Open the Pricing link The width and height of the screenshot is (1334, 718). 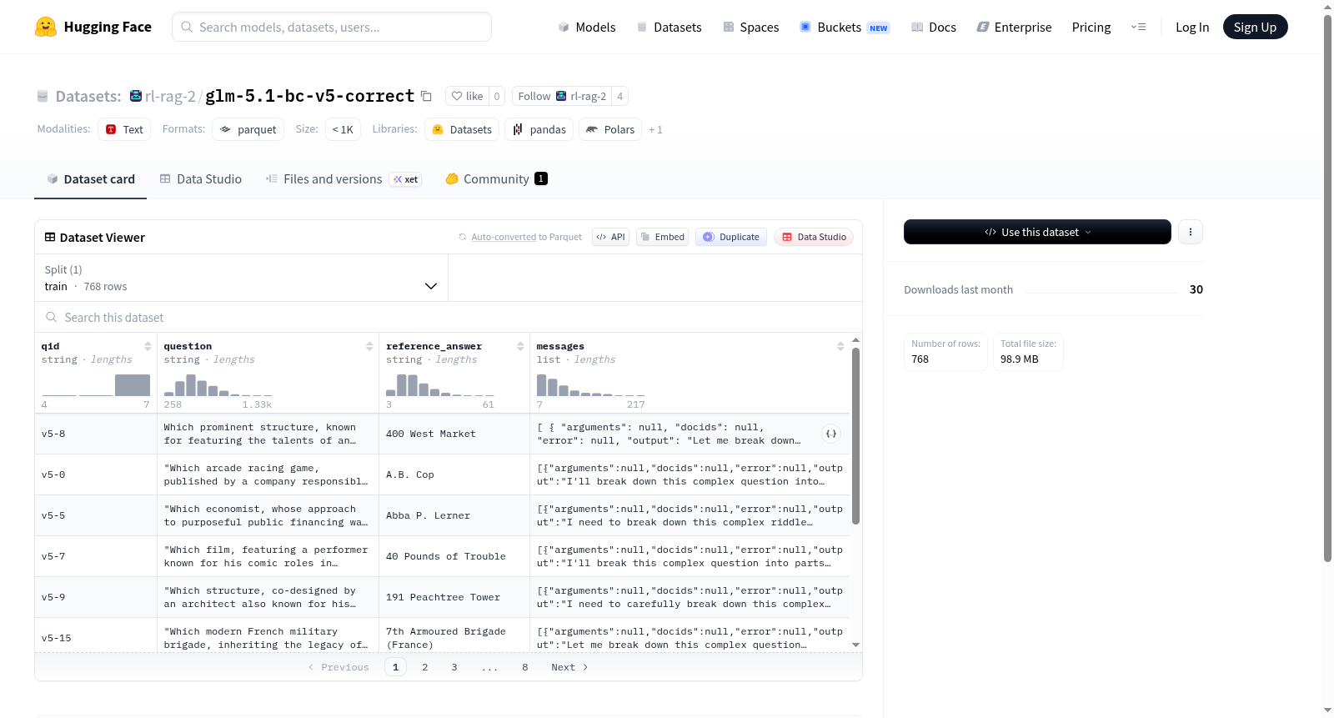pos(1091,27)
